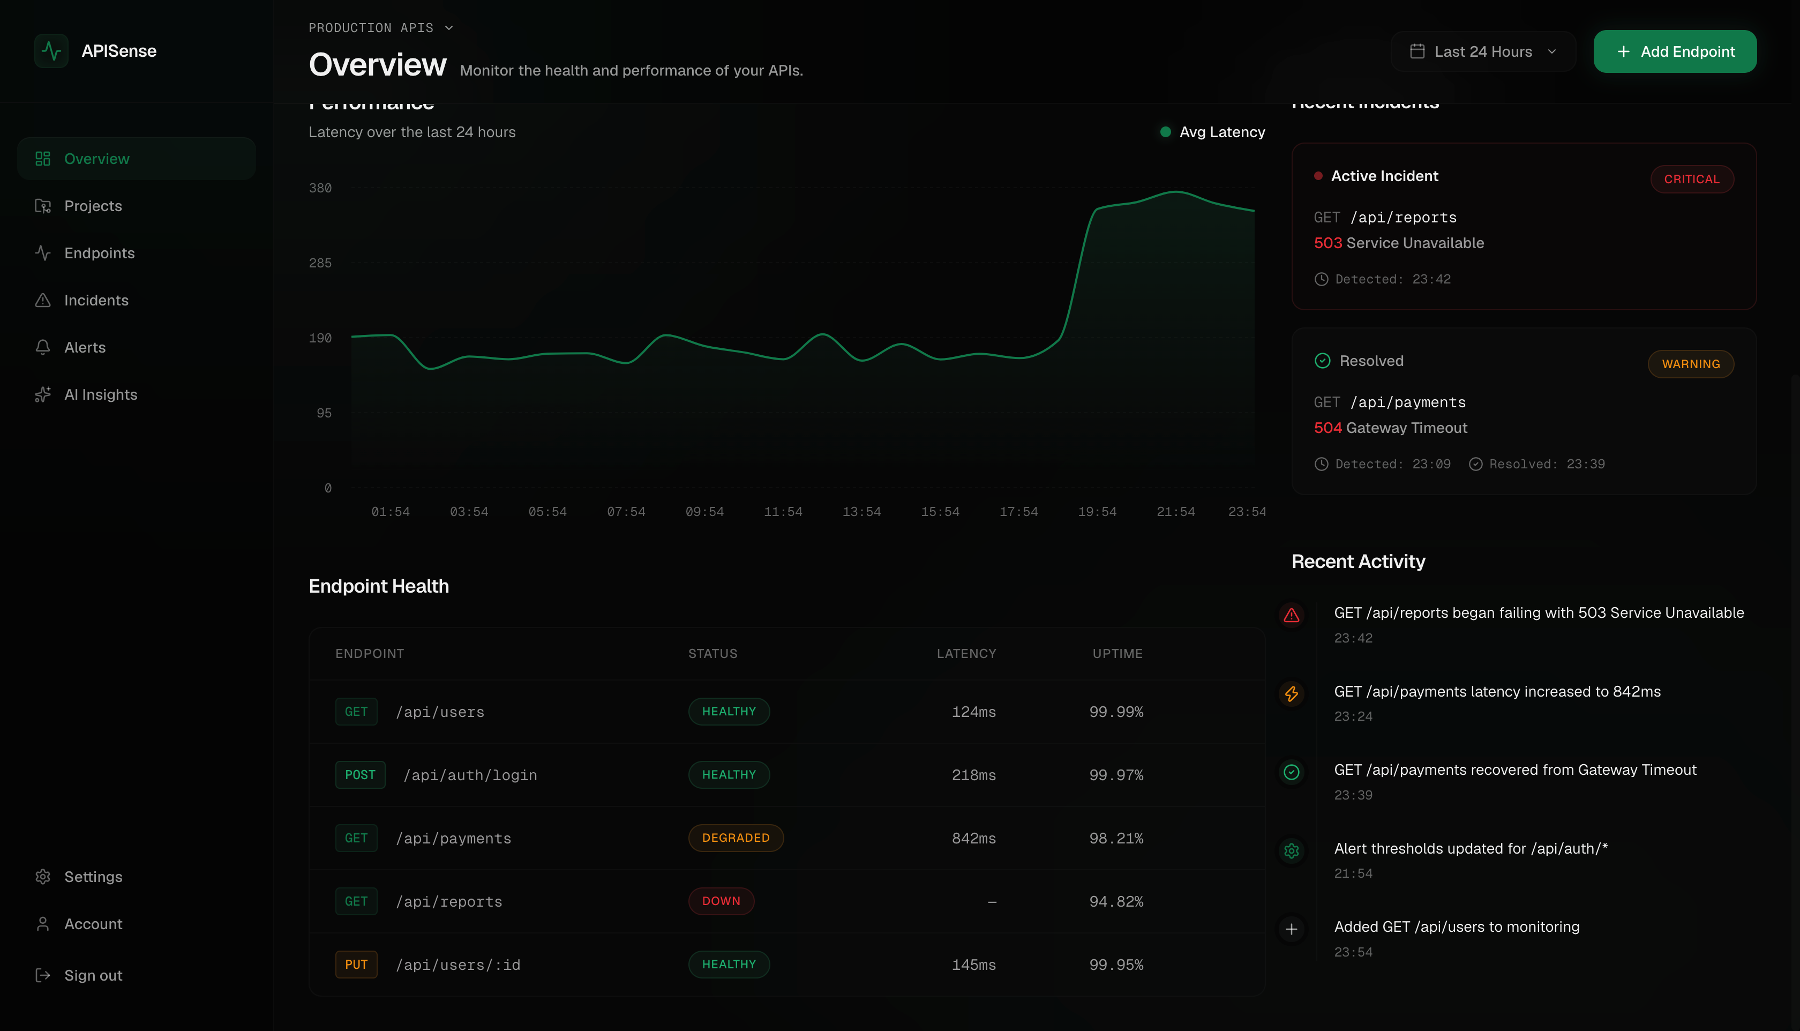Click the orange lightning bolt activity icon
The height and width of the screenshot is (1031, 1800).
(x=1291, y=694)
